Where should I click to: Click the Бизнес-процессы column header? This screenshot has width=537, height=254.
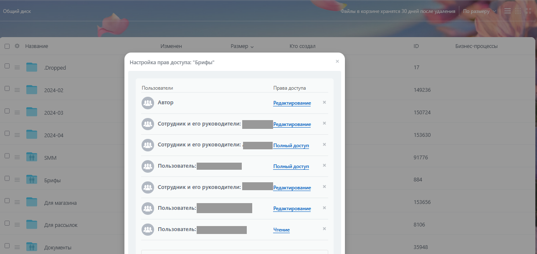(x=476, y=46)
